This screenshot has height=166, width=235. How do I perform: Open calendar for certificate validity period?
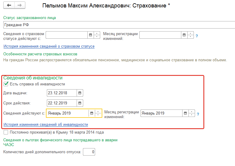80,103
